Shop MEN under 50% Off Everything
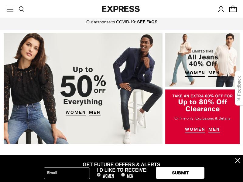243x182 pixels. coord(95,113)
